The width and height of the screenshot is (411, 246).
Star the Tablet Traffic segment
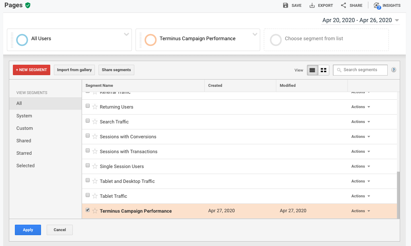pyautogui.click(x=95, y=196)
